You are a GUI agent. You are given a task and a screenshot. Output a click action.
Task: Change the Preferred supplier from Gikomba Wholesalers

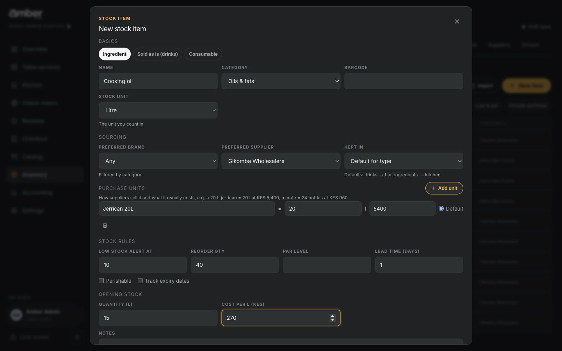click(281, 161)
